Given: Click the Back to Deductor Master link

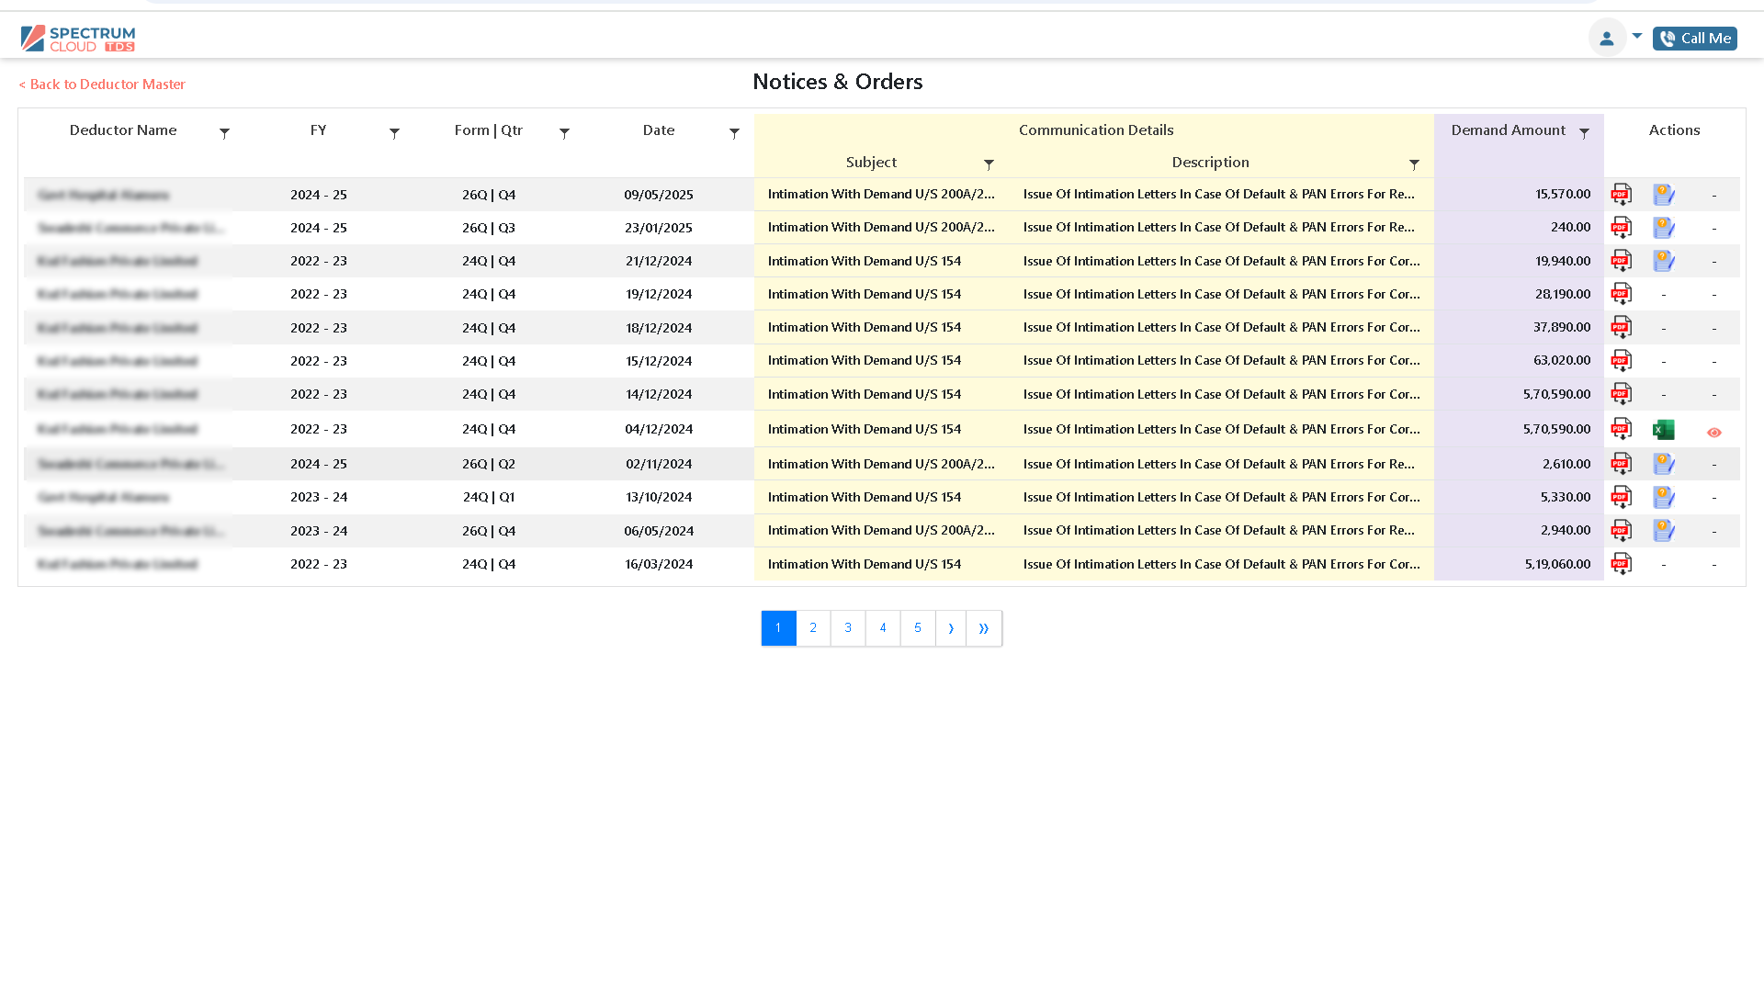Looking at the screenshot, I should [101, 84].
